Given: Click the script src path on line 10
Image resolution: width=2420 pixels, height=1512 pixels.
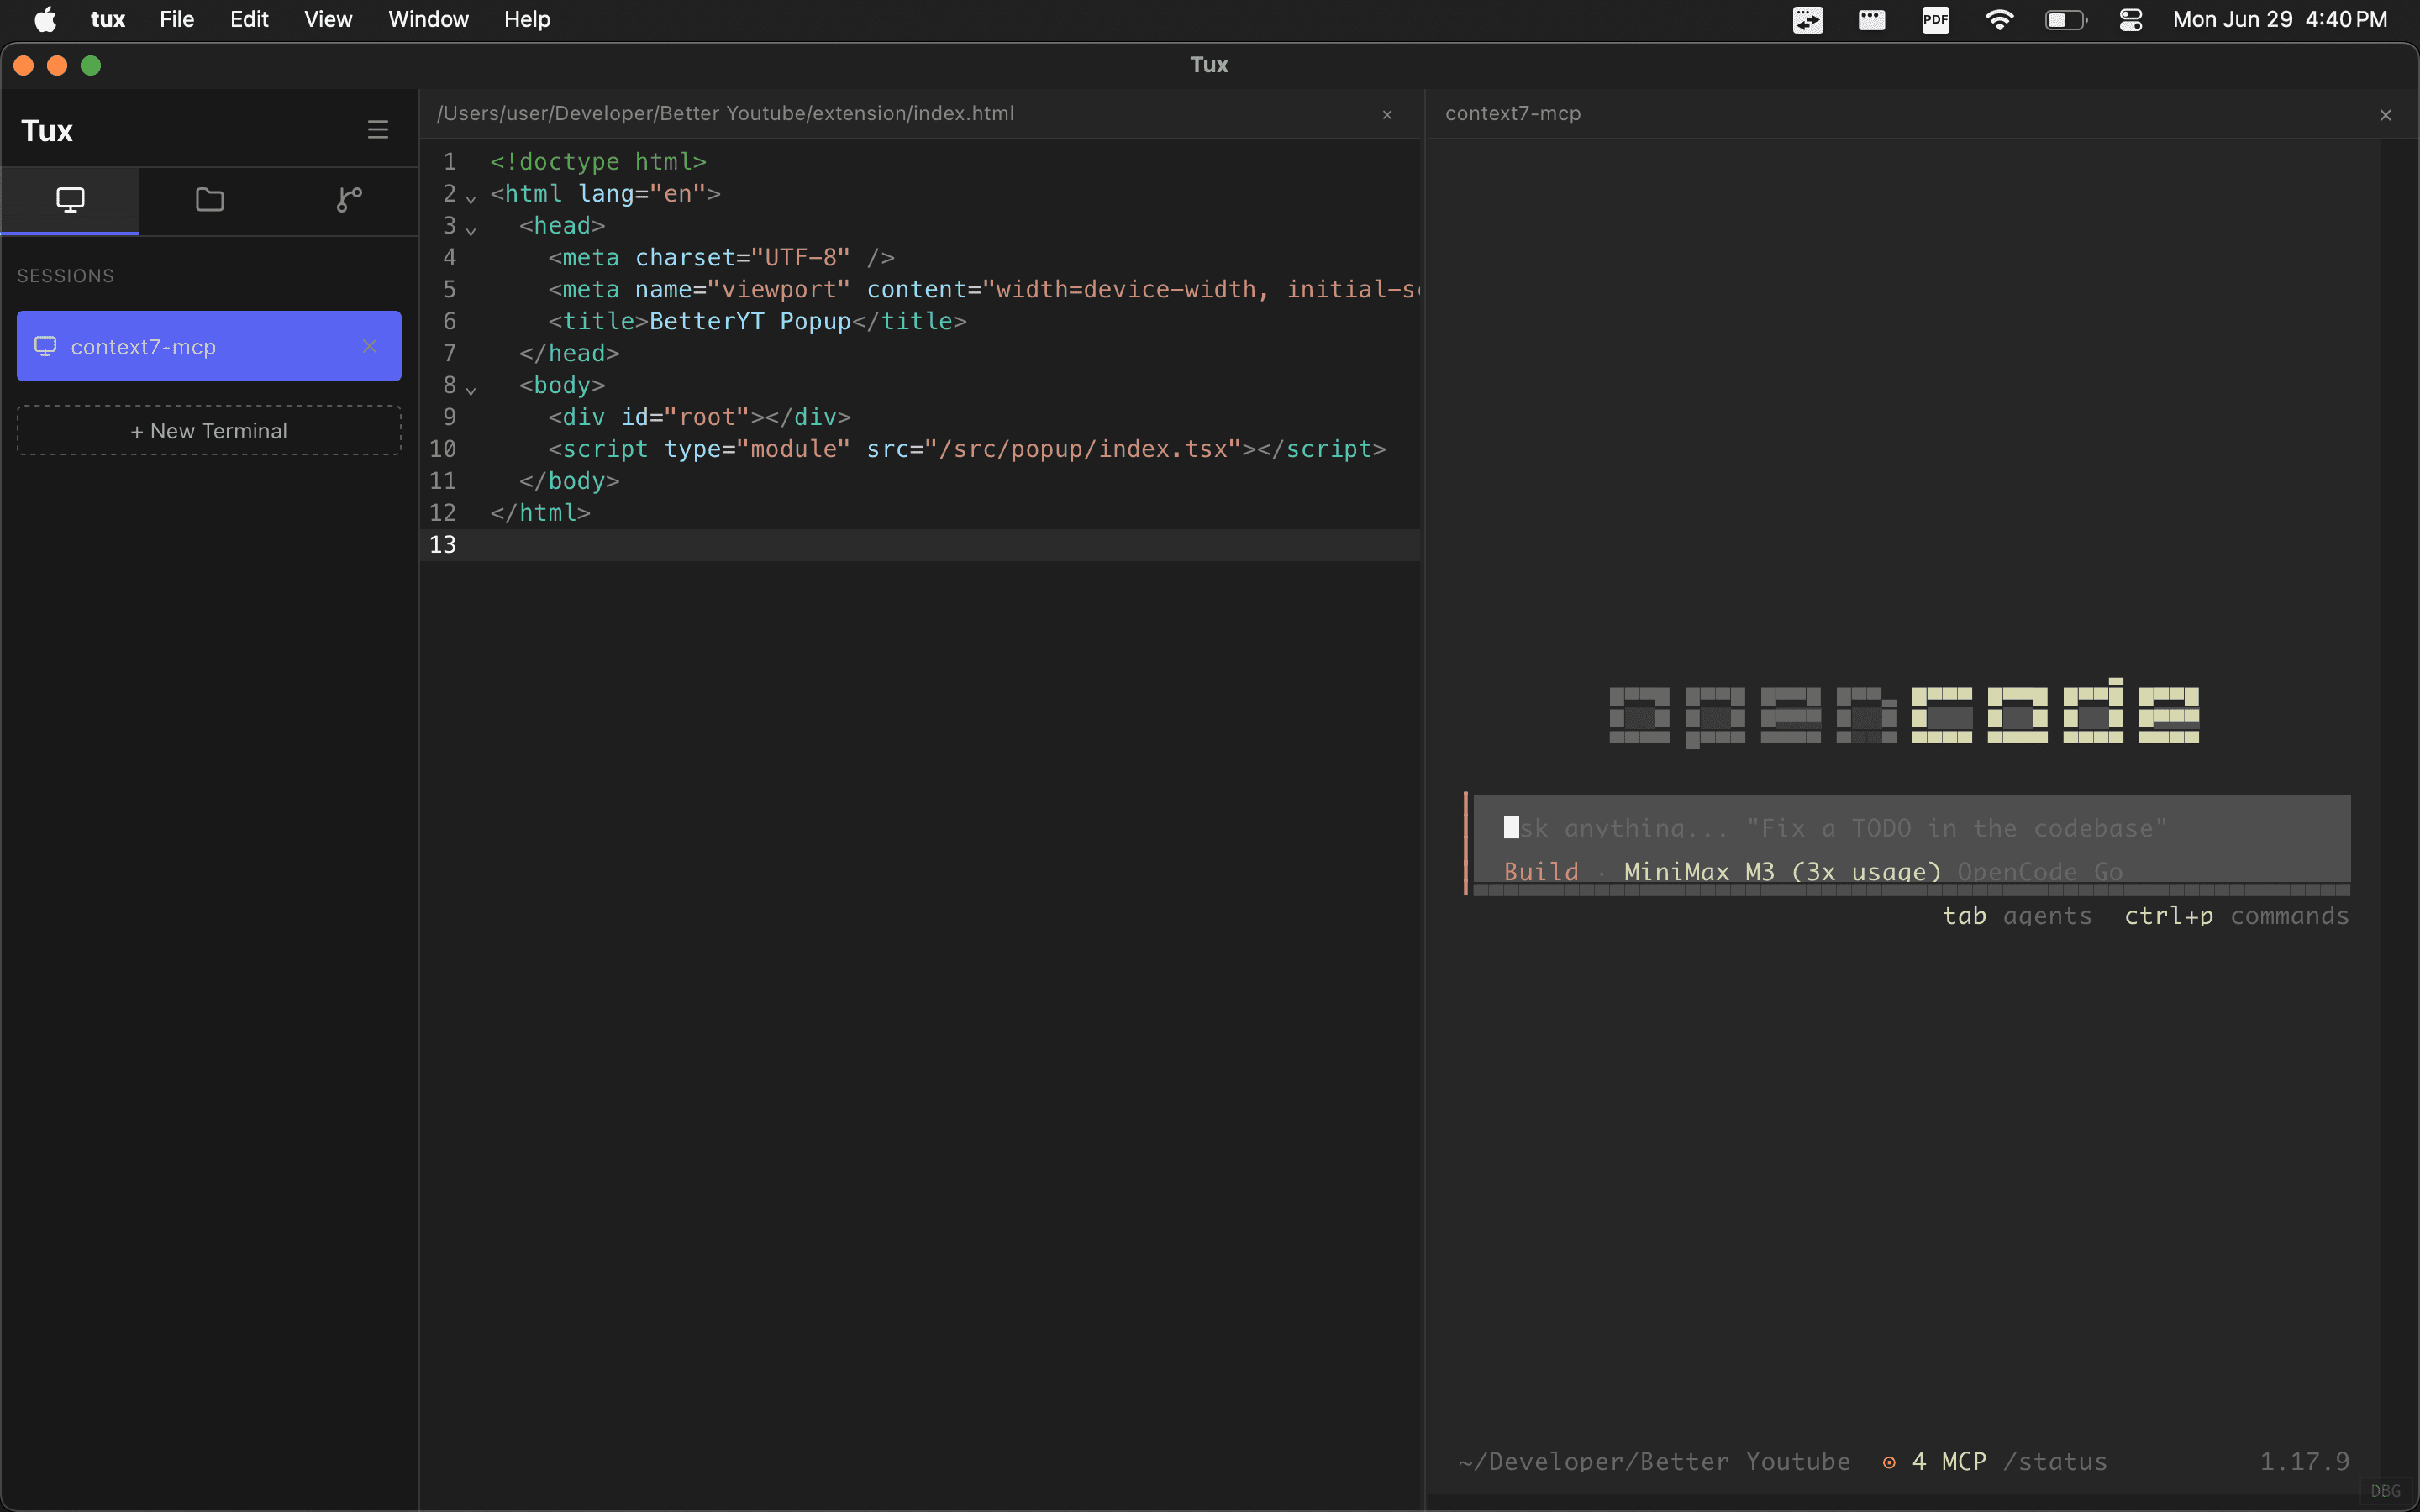Looking at the screenshot, I should [x=1083, y=449].
